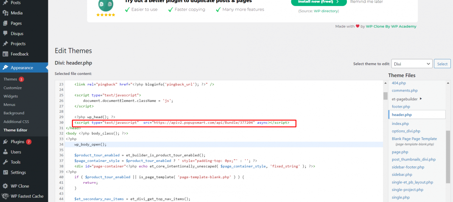Screen dimensions: 453x202
Task: Open post_thumbnails_divi.php file
Action: coord(414,159)
